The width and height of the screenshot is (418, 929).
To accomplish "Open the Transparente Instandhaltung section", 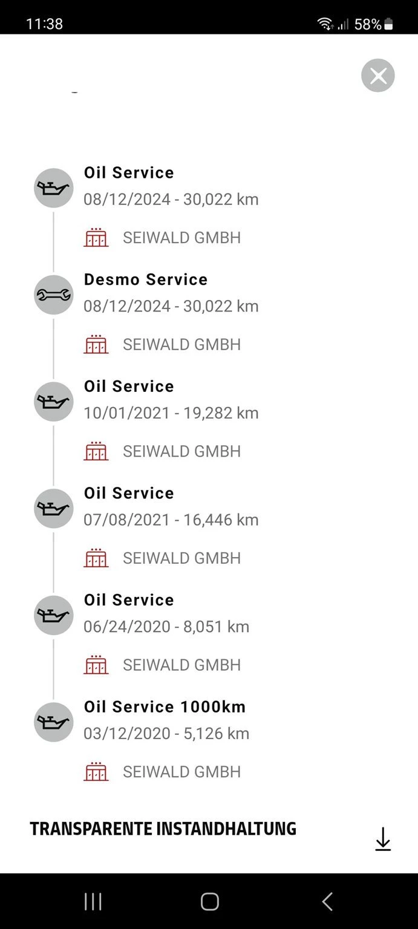I will click(163, 829).
